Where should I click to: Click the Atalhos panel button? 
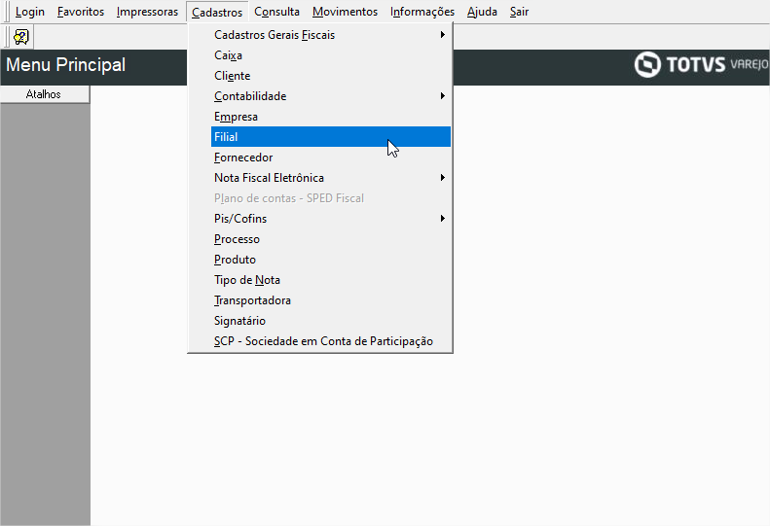[x=45, y=94]
